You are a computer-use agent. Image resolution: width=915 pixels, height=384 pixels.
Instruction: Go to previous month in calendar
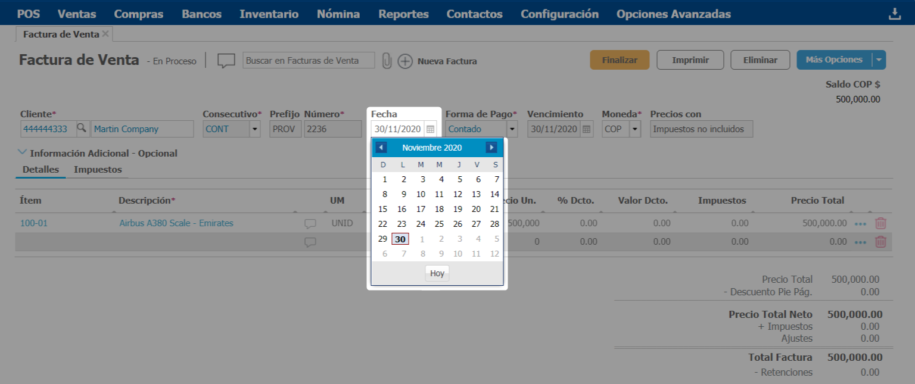(381, 148)
